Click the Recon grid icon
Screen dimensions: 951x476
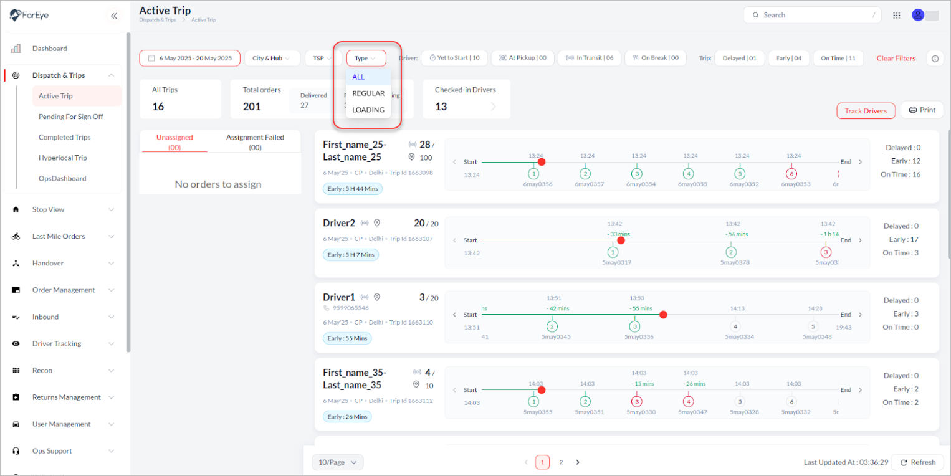16,370
